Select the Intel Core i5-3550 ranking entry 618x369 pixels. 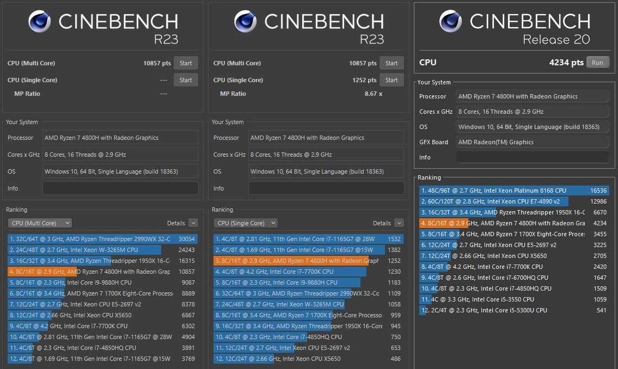coord(513,299)
